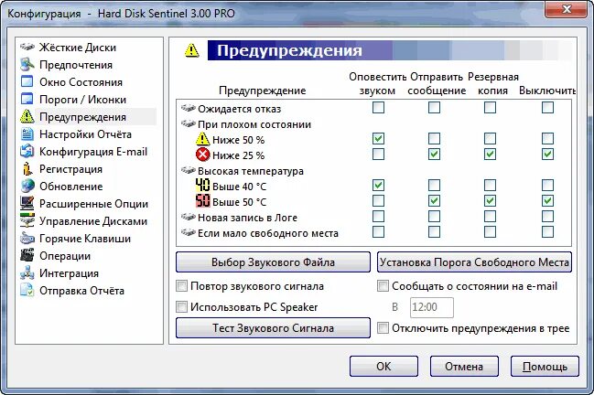
Task: Click the disk icon next to Новая запись в Логе
Action: click(189, 218)
